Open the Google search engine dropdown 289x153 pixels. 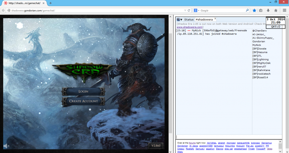(196, 10)
